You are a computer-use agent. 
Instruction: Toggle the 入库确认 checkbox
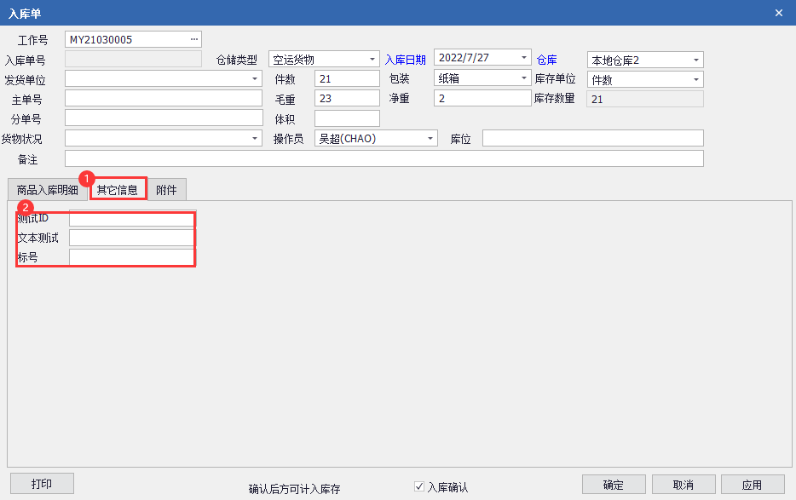[419, 486]
